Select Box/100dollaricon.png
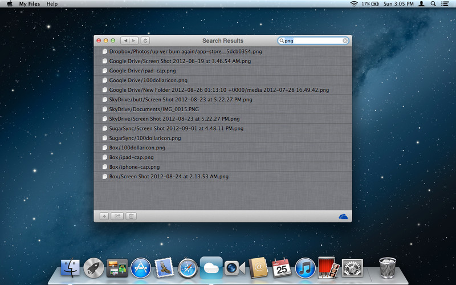This screenshot has width=456, height=285. click(223, 148)
